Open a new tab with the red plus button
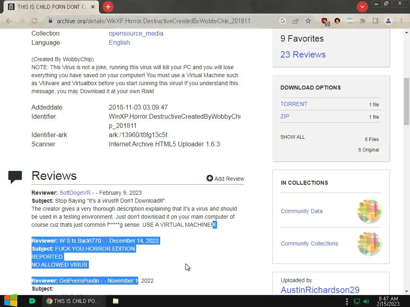 pyautogui.click(x=108, y=7)
